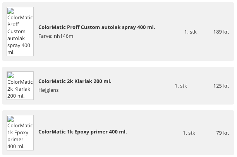Click broken image icon of 2k Klarlak
The image size is (237, 157).
coord(10,76)
